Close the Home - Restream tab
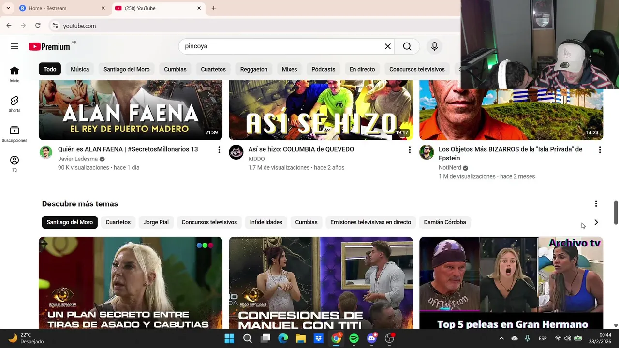Viewport: 619px width, 348px height. 103,8
